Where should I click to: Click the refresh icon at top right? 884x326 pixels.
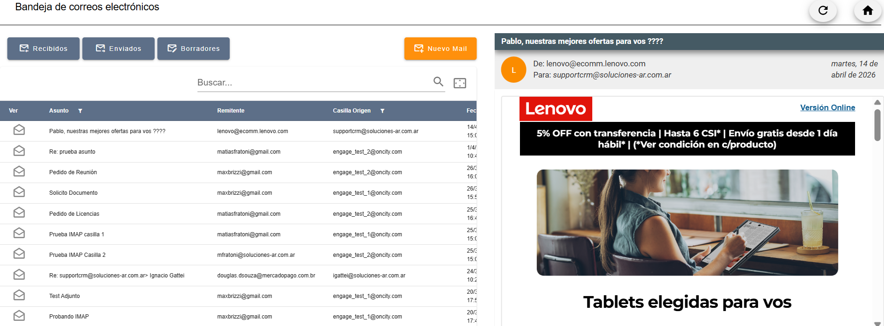point(823,10)
